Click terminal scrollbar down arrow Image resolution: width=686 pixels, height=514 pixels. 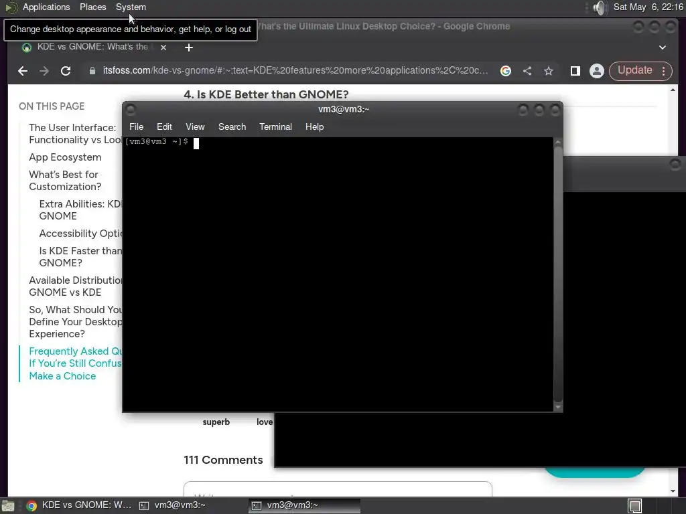tap(558, 408)
